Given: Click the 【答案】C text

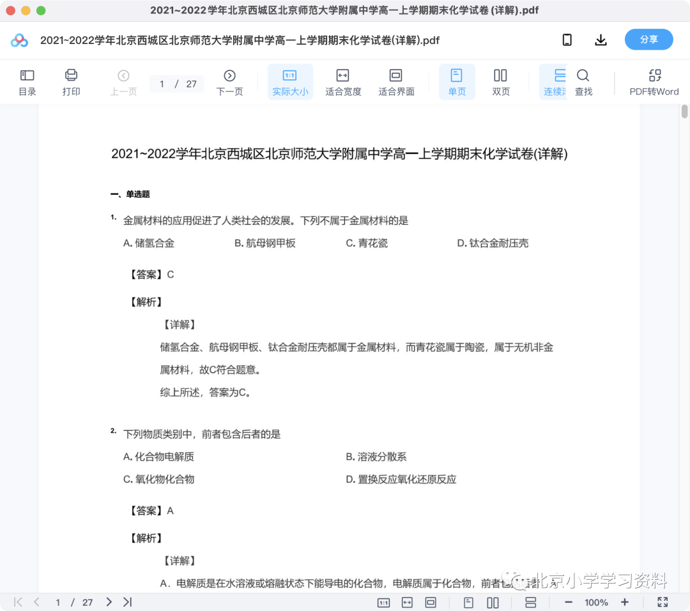Looking at the screenshot, I should coord(151,275).
